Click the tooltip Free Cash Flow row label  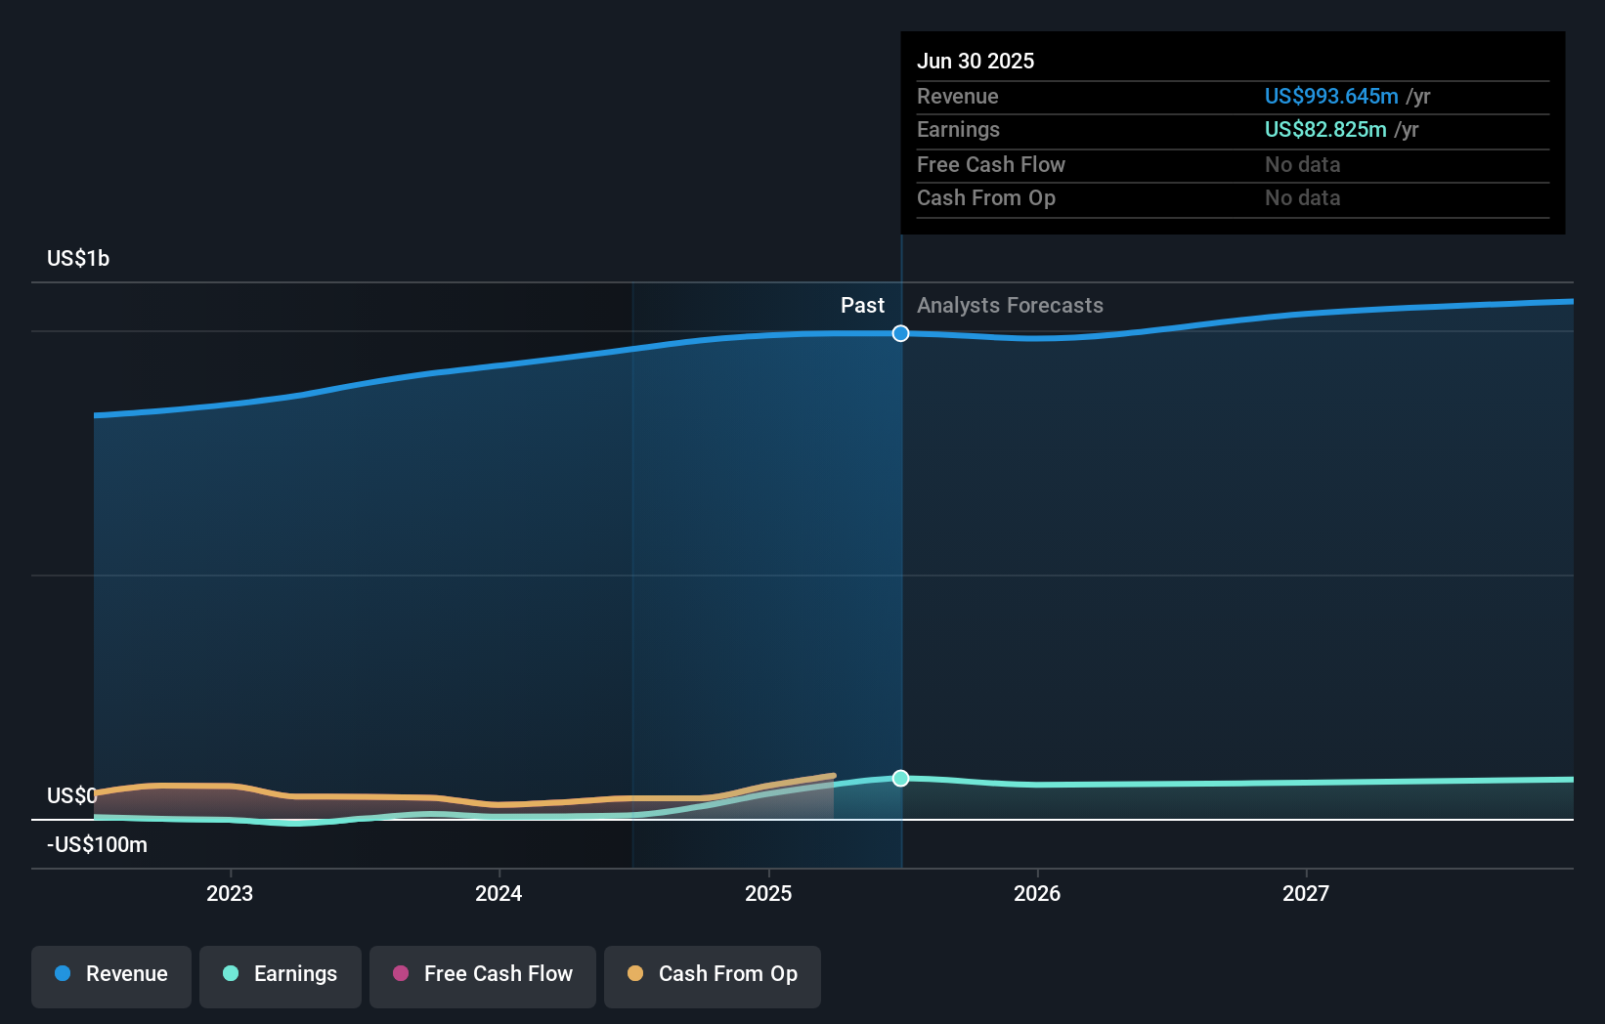pos(991,164)
